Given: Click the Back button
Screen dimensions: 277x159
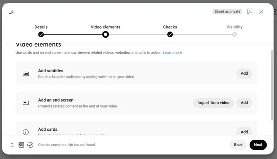Looking at the screenshot, I should [238, 145].
